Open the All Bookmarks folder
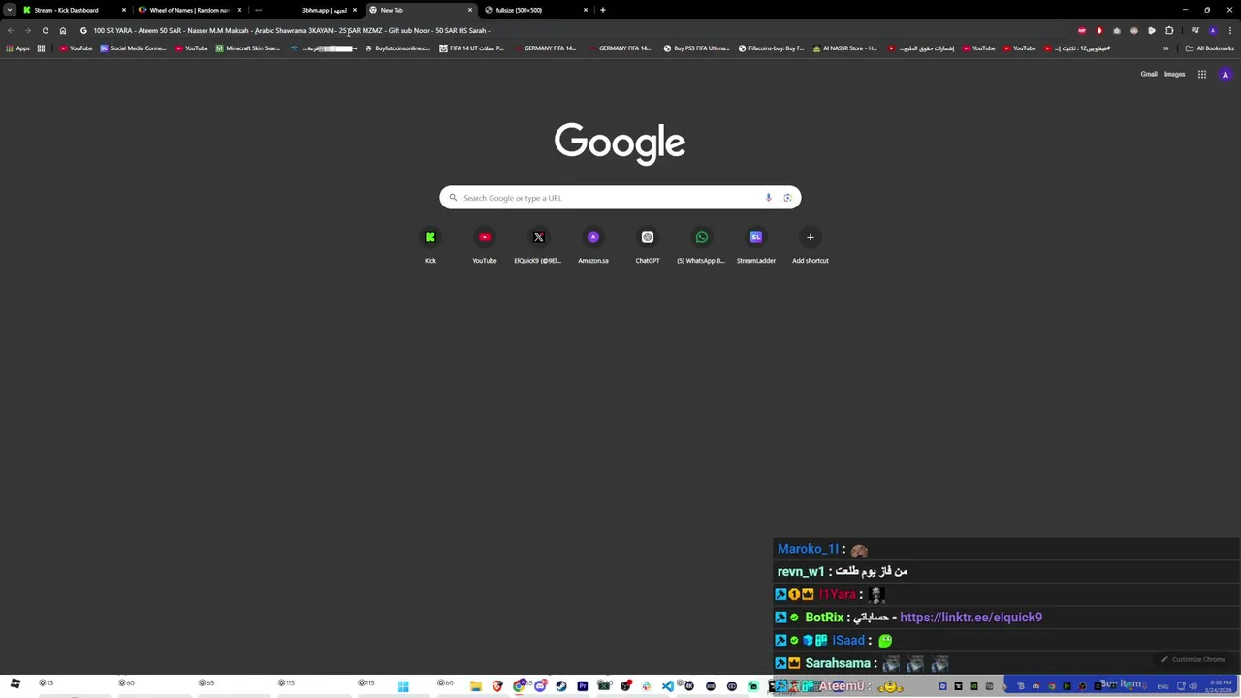Screen dimensions: 1241x698 click(1210, 48)
